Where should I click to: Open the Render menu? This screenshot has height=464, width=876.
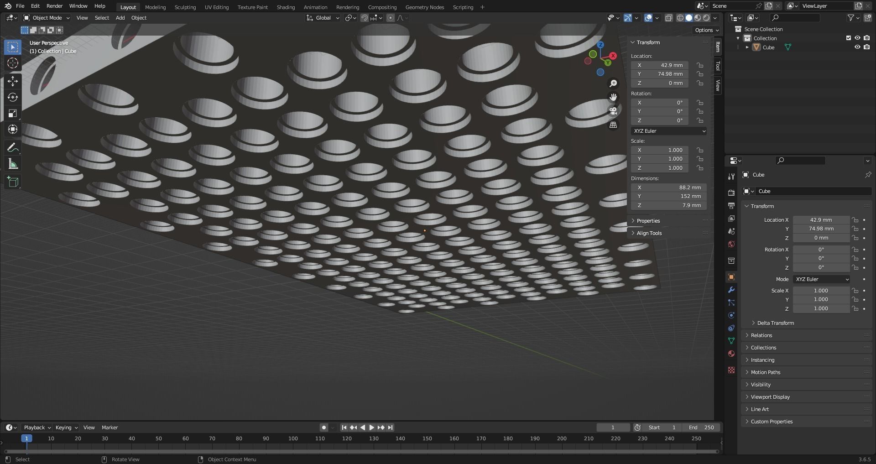click(54, 6)
